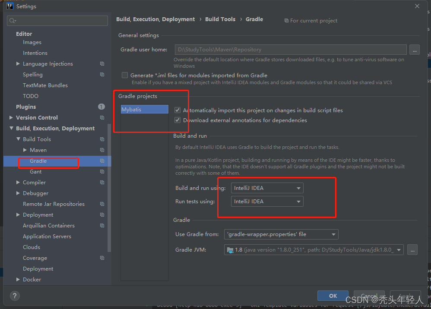Expand the Docker node
Image resolution: width=431 pixels, height=309 pixels.
pyautogui.click(x=18, y=279)
